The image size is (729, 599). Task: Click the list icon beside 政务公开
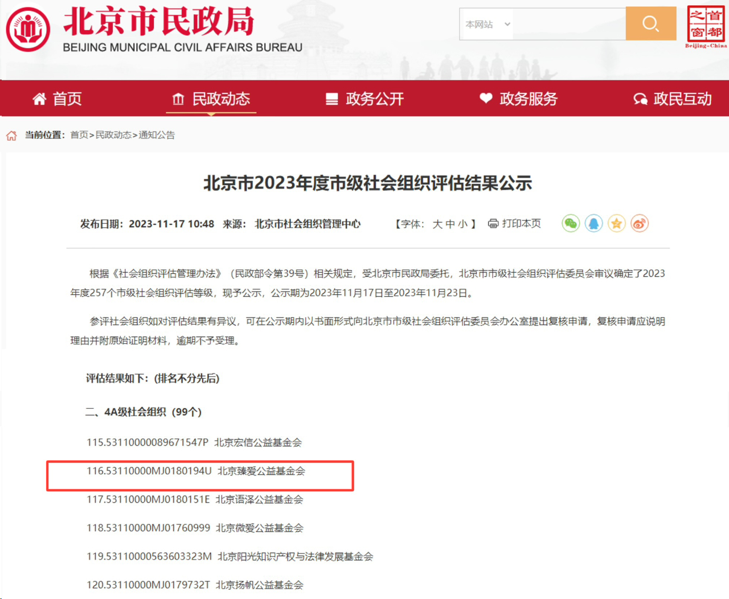tap(332, 99)
